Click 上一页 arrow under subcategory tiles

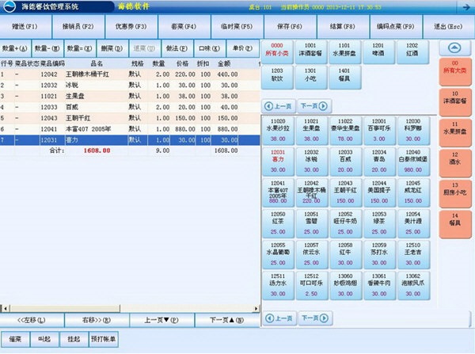point(277,105)
